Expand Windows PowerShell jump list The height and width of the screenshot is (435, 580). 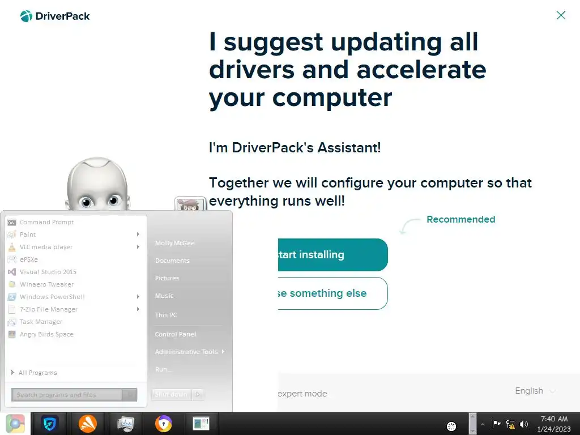click(138, 297)
